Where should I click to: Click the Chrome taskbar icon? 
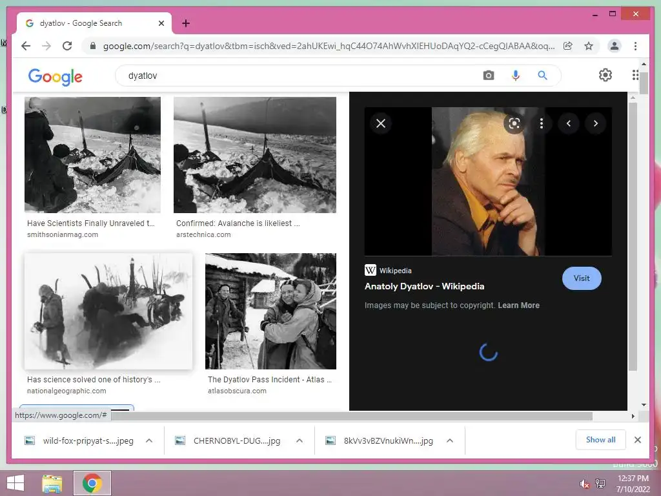pos(92,483)
